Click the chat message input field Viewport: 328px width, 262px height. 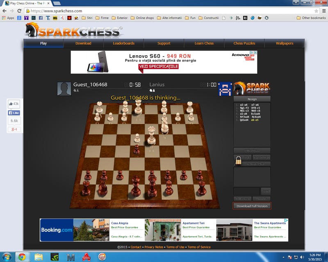pos(247,191)
